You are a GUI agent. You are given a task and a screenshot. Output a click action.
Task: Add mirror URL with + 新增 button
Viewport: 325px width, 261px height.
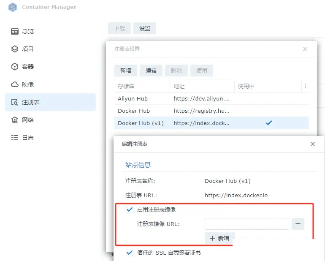click(x=220, y=238)
